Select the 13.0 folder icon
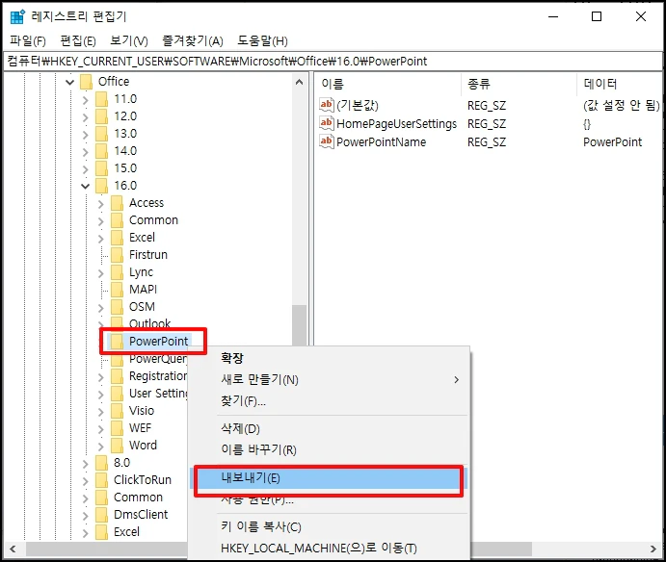 click(x=101, y=134)
